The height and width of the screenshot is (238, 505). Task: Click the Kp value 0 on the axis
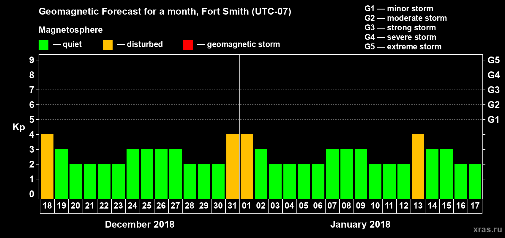(x=32, y=194)
